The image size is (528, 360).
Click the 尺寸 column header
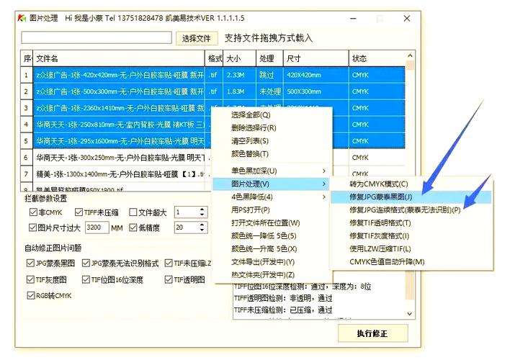316,58
